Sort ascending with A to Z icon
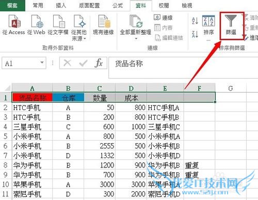This screenshot has height=200, width=258. (195, 21)
